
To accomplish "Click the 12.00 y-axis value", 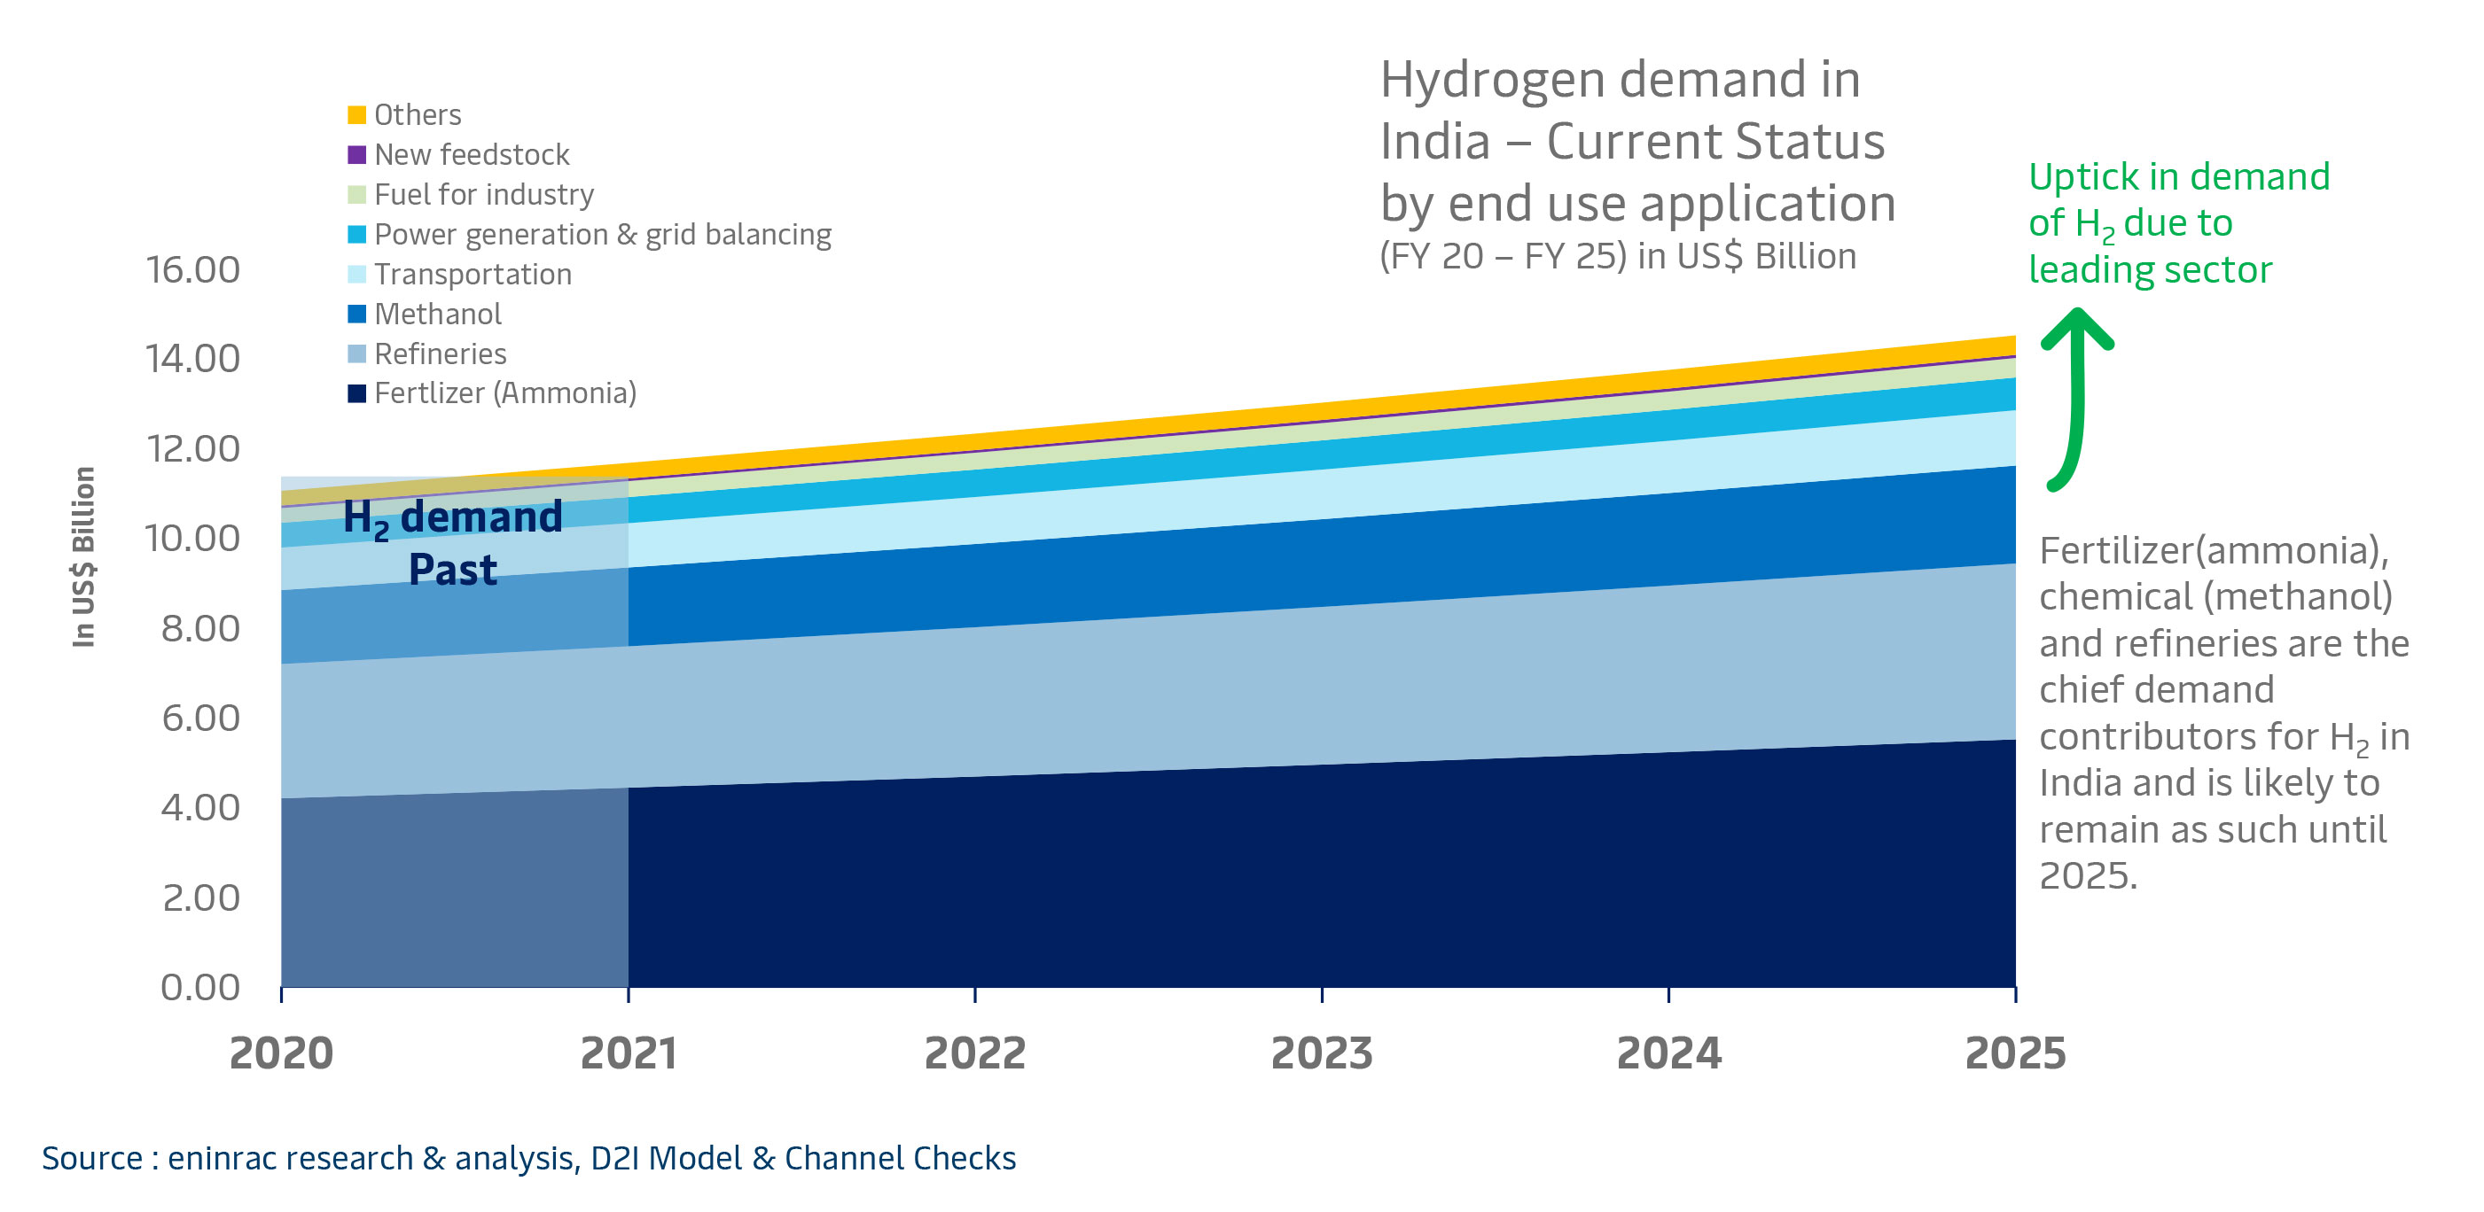I will pyautogui.click(x=193, y=449).
